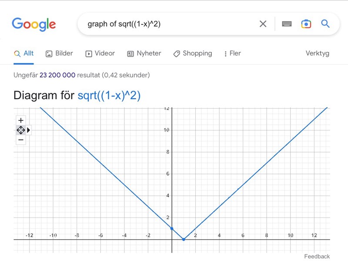Clear the search query with X icon
This screenshot has height=261, width=348.
pyautogui.click(x=263, y=24)
